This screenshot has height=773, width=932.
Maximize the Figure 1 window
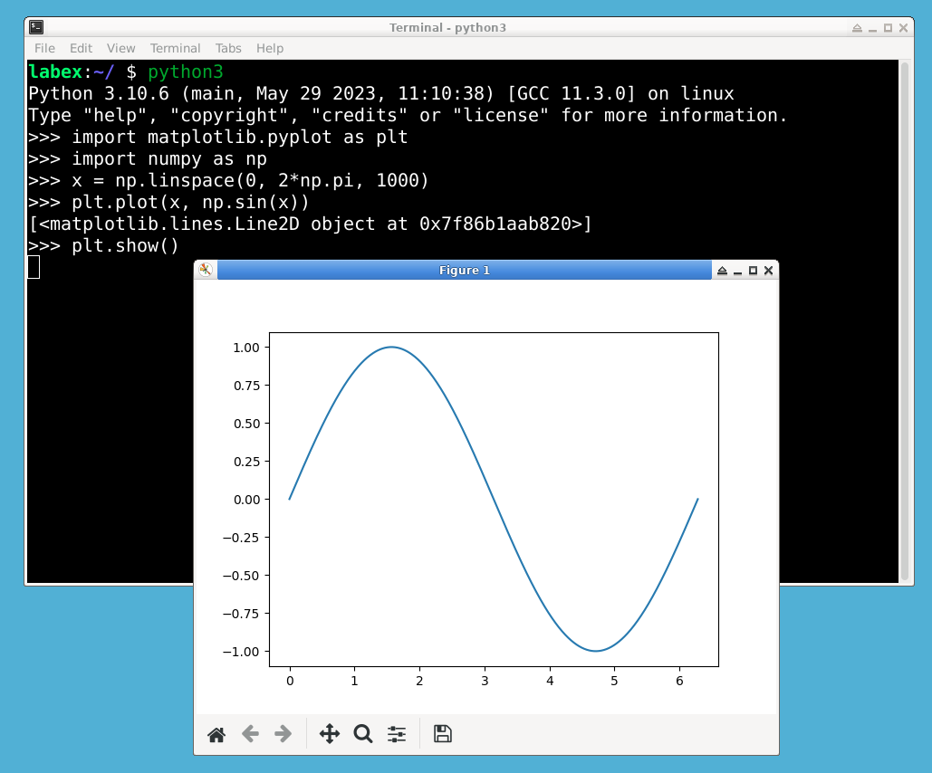pyautogui.click(x=753, y=270)
